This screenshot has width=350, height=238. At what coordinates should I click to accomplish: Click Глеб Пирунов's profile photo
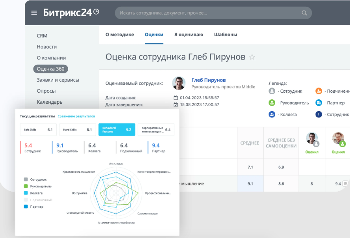(x=179, y=83)
